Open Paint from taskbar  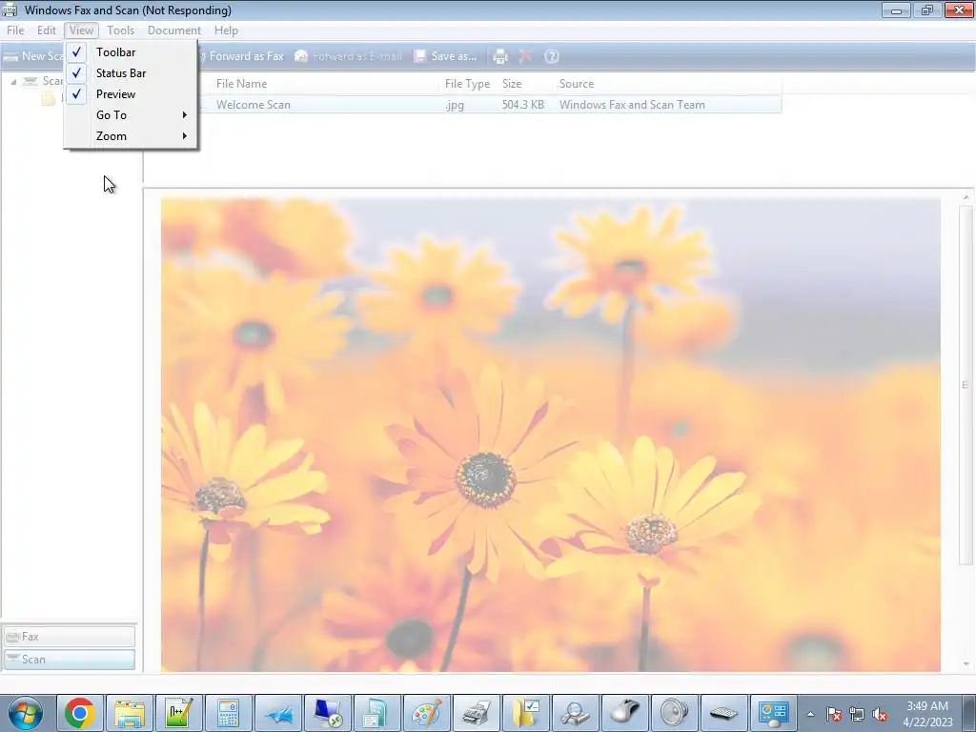point(427,713)
